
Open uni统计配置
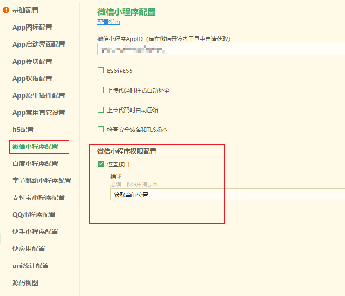pyautogui.click(x=31, y=265)
